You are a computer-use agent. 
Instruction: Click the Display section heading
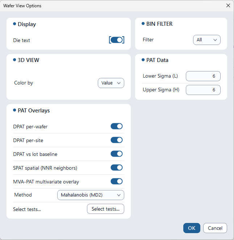click(27, 24)
